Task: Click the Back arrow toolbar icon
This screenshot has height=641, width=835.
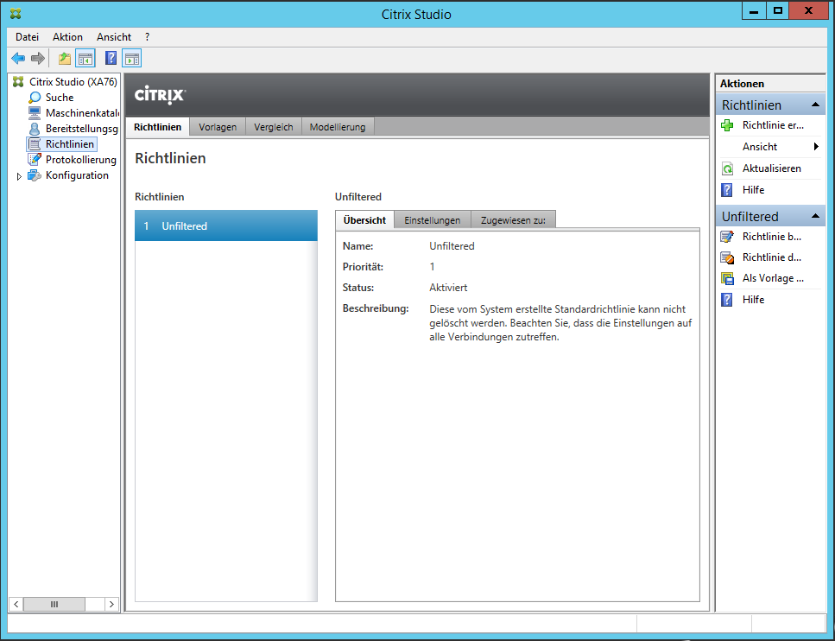Action: (x=18, y=58)
